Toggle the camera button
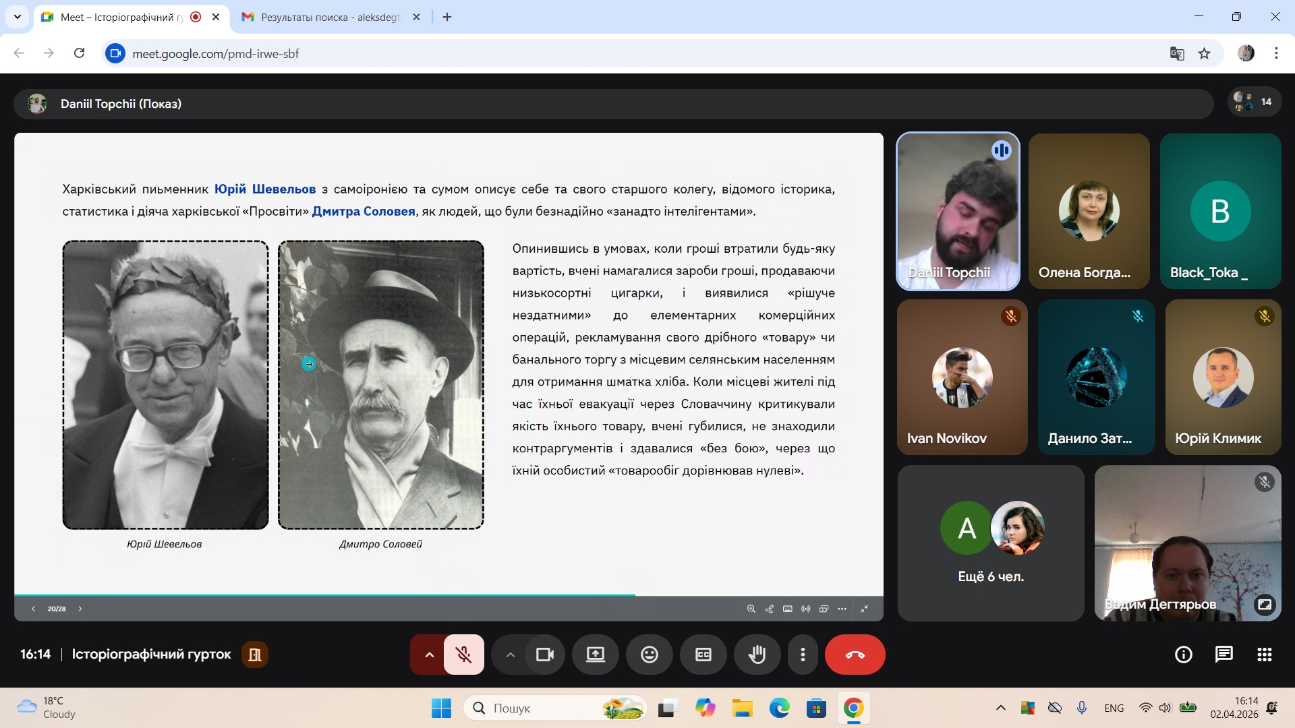This screenshot has width=1295, height=728. 544,655
